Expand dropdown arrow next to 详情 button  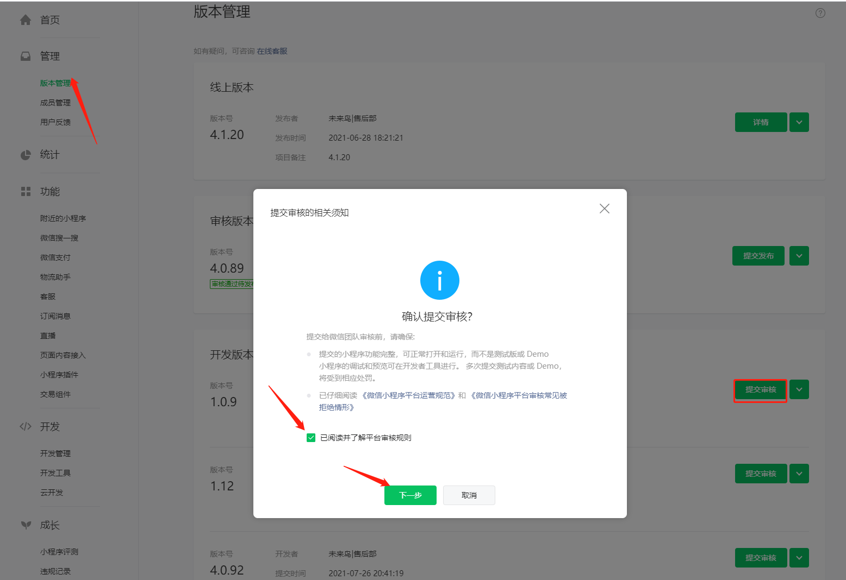(799, 122)
